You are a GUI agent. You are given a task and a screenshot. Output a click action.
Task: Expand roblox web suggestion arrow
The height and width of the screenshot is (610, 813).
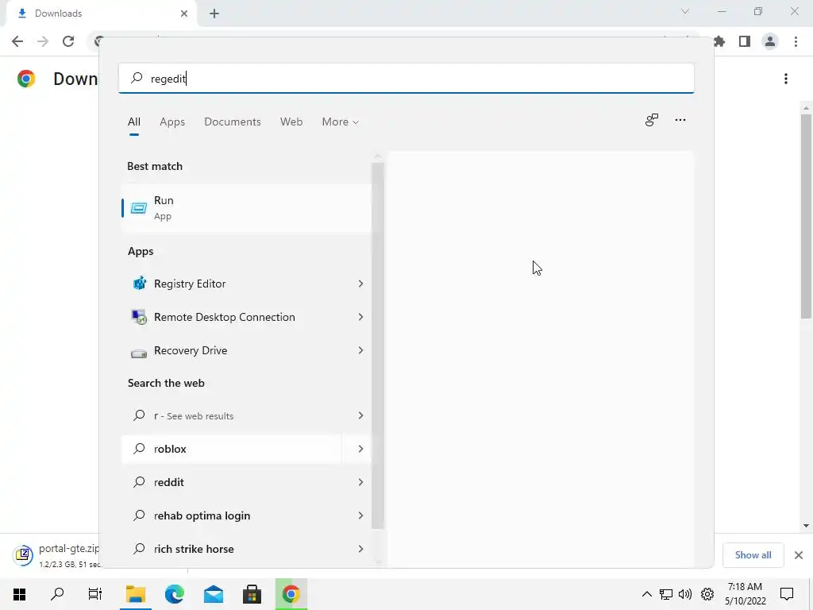[x=360, y=449]
